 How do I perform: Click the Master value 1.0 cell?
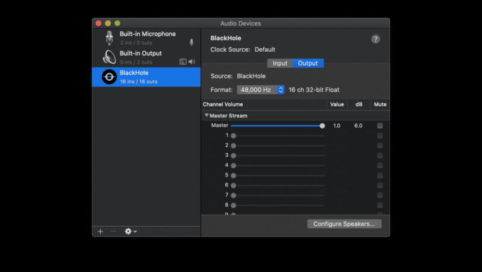tap(337, 125)
